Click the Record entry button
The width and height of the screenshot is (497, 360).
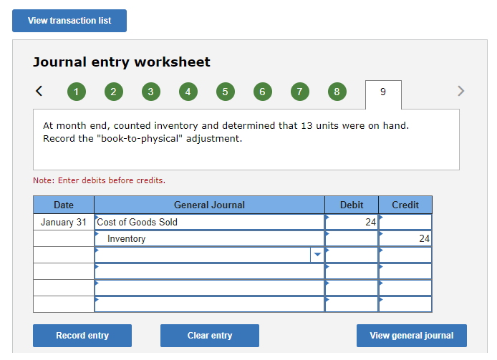pyautogui.click(x=82, y=336)
